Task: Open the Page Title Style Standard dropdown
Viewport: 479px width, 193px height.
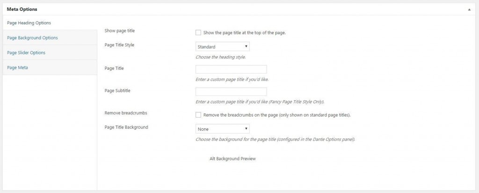Action: (222, 46)
